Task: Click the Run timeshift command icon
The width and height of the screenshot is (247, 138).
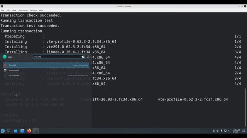Action: pos(5,71)
